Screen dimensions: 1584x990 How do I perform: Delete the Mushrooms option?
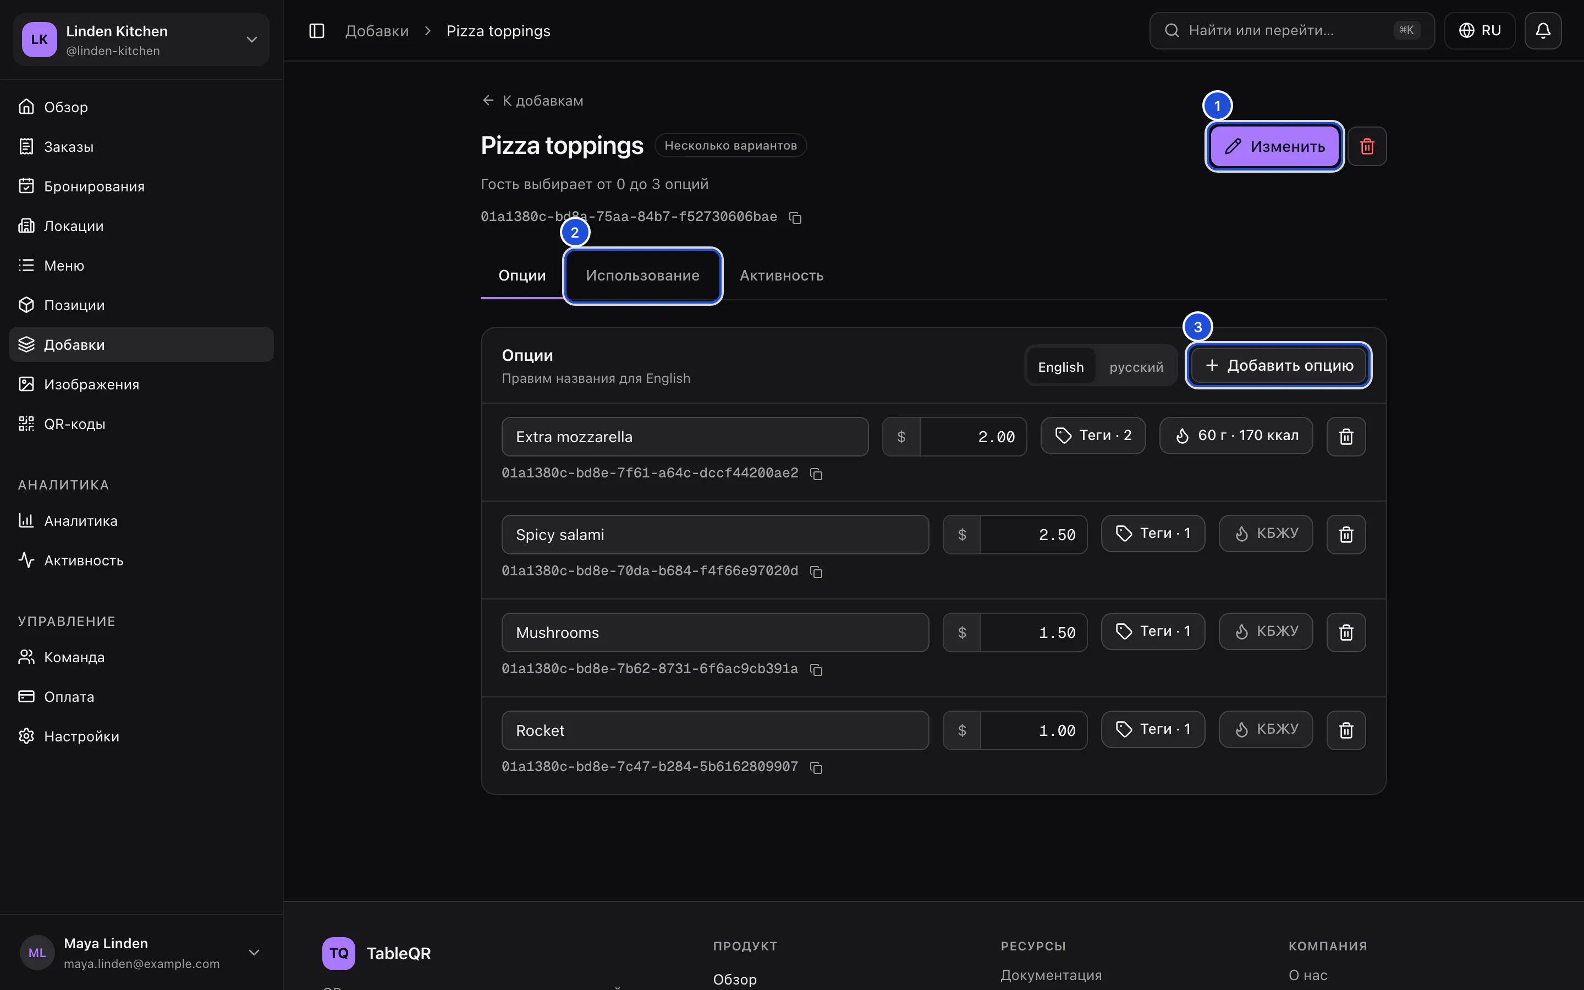(x=1346, y=632)
